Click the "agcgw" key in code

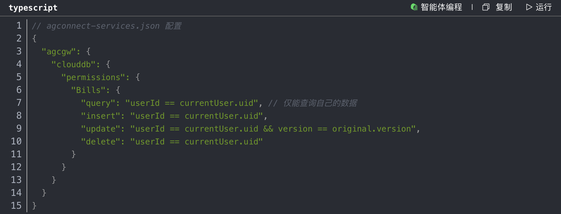pyautogui.click(x=59, y=52)
